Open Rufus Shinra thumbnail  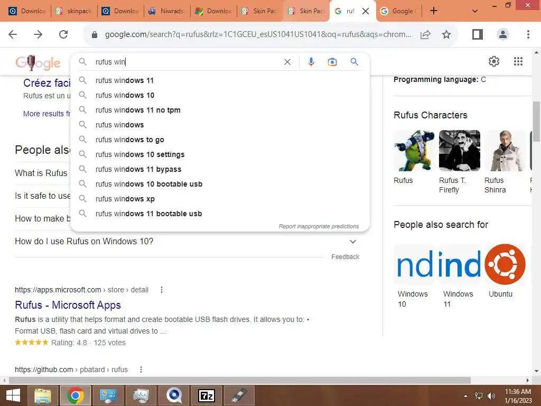coord(505,151)
